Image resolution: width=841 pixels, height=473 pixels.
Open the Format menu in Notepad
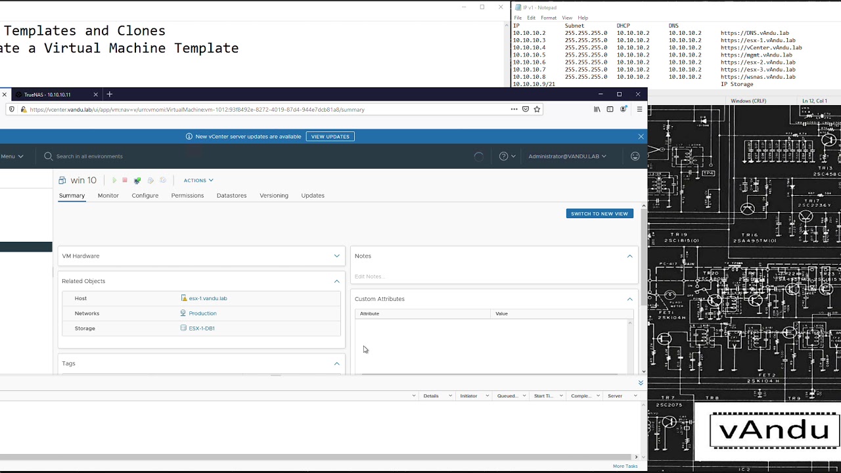pos(549,18)
